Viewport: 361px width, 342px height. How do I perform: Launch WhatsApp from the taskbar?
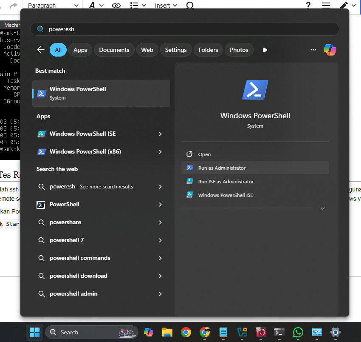click(298, 332)
